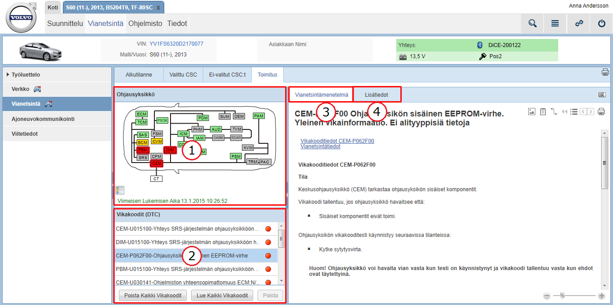This screenshot has width=613, height=305.
Task: Select the PBM-U015100 fault code row
Action: 196,269
